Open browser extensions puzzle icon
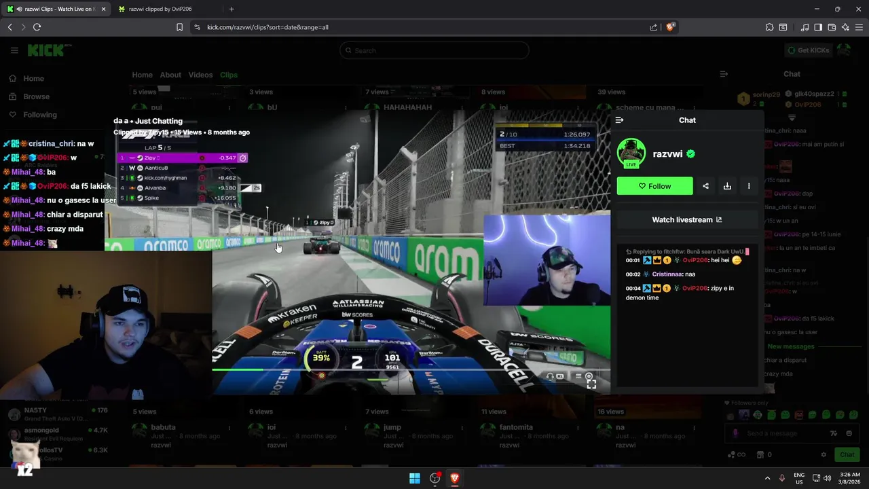 click(x=769, y=27)
